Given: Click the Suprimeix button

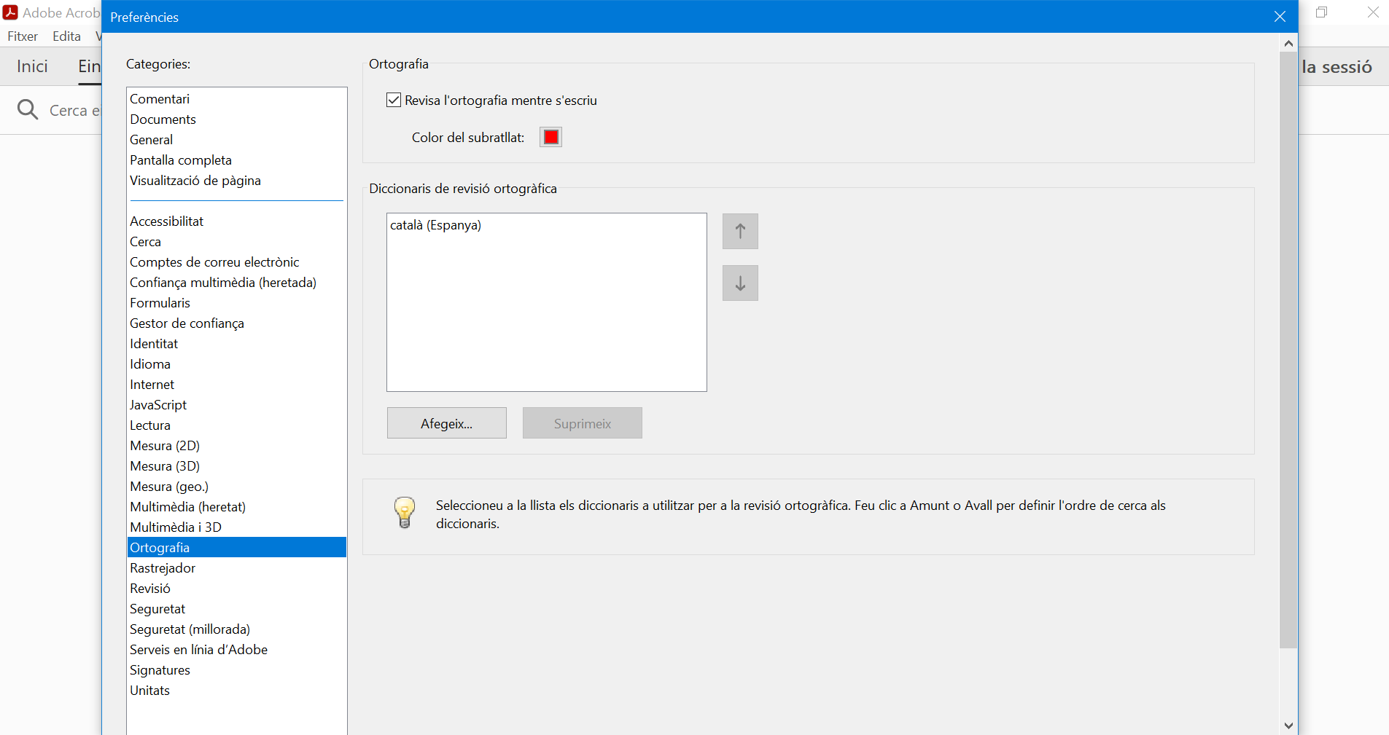Looking at the screenshot, I should [582, 423].
